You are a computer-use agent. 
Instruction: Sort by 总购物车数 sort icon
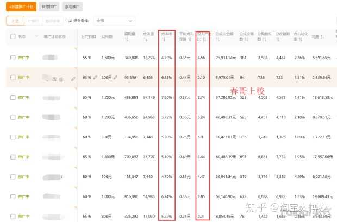[265, 40]
